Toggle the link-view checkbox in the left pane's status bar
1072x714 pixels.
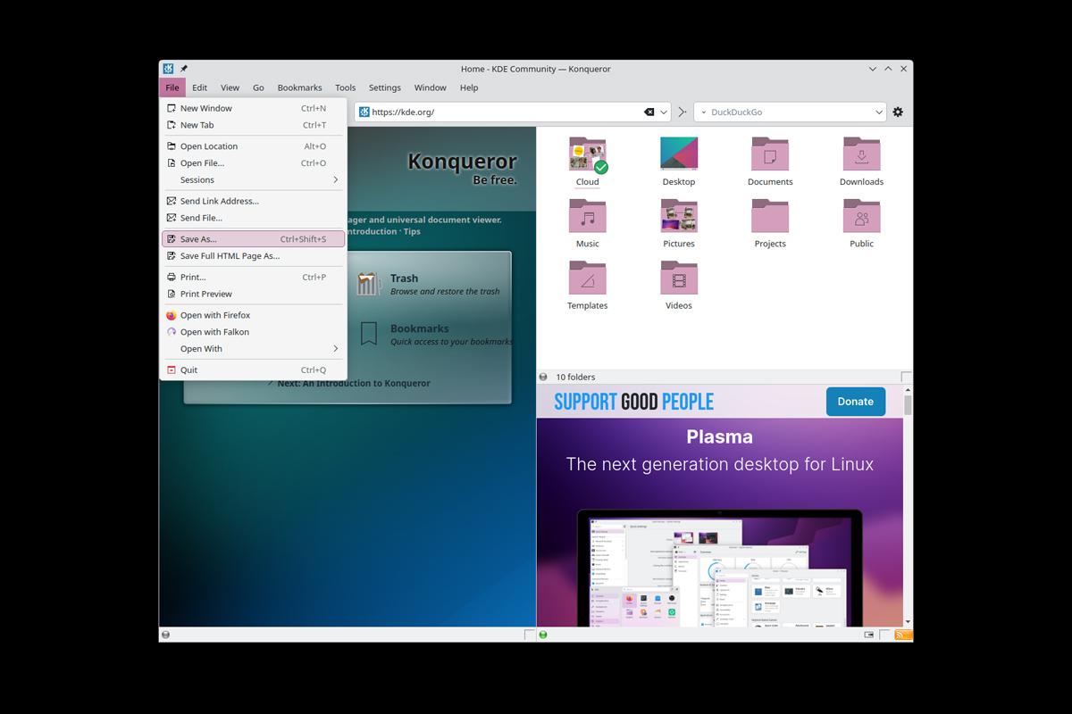(530, 635)
